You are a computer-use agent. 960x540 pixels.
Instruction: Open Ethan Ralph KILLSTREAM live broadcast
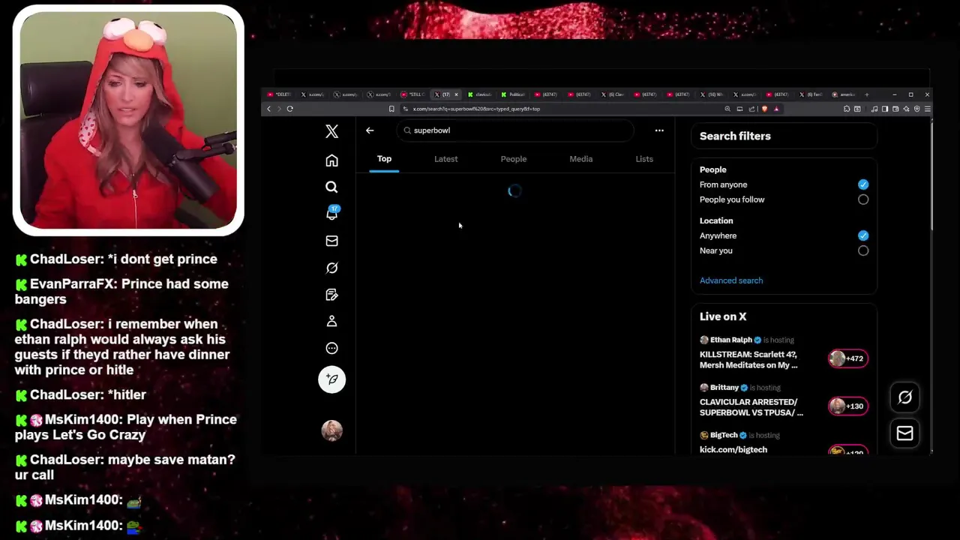pyautogui.click(x=783, y=352)
